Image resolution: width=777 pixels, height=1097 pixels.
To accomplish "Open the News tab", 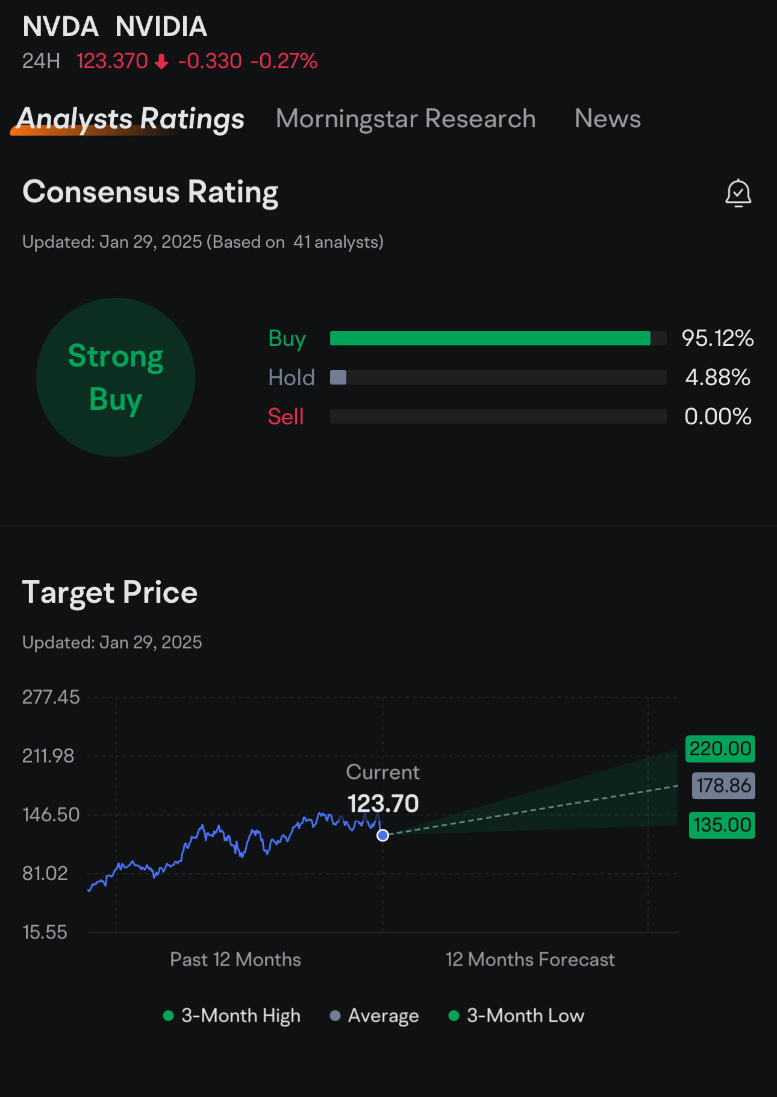I will 608,119.
